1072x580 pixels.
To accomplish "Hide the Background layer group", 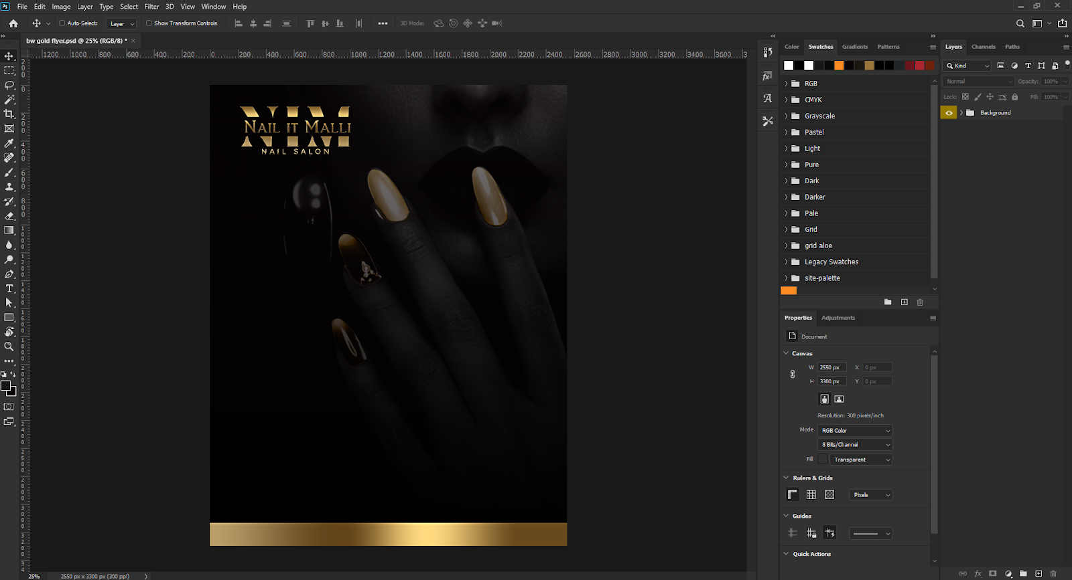I will pyautogui.click(x=949, y=113).
